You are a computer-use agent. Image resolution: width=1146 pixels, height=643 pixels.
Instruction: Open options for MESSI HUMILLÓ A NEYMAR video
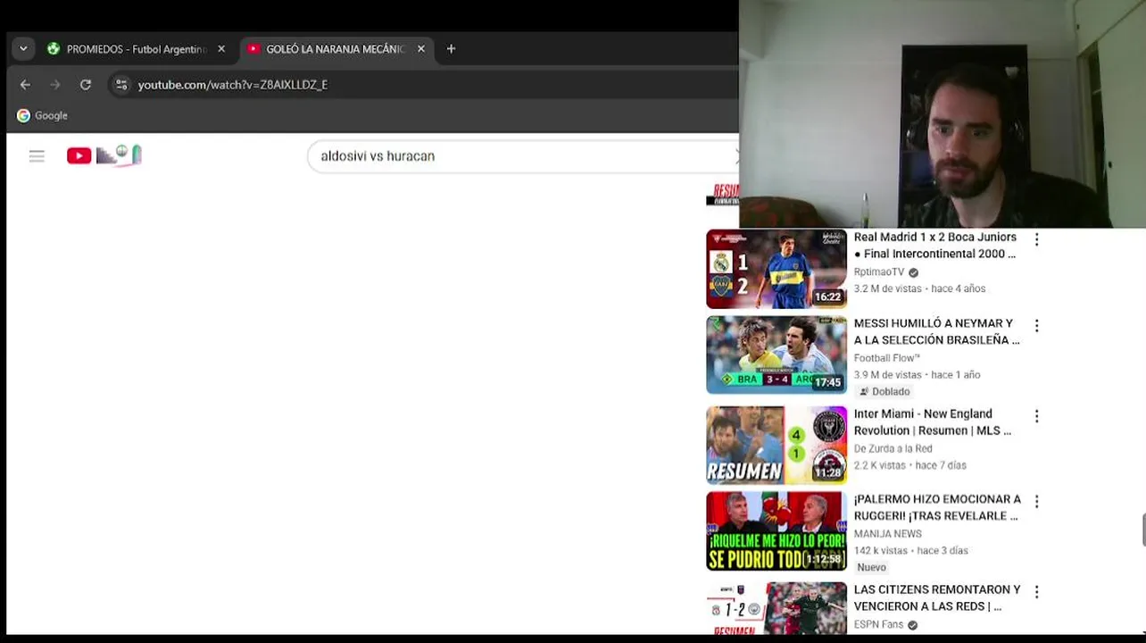coord(1036,325)
